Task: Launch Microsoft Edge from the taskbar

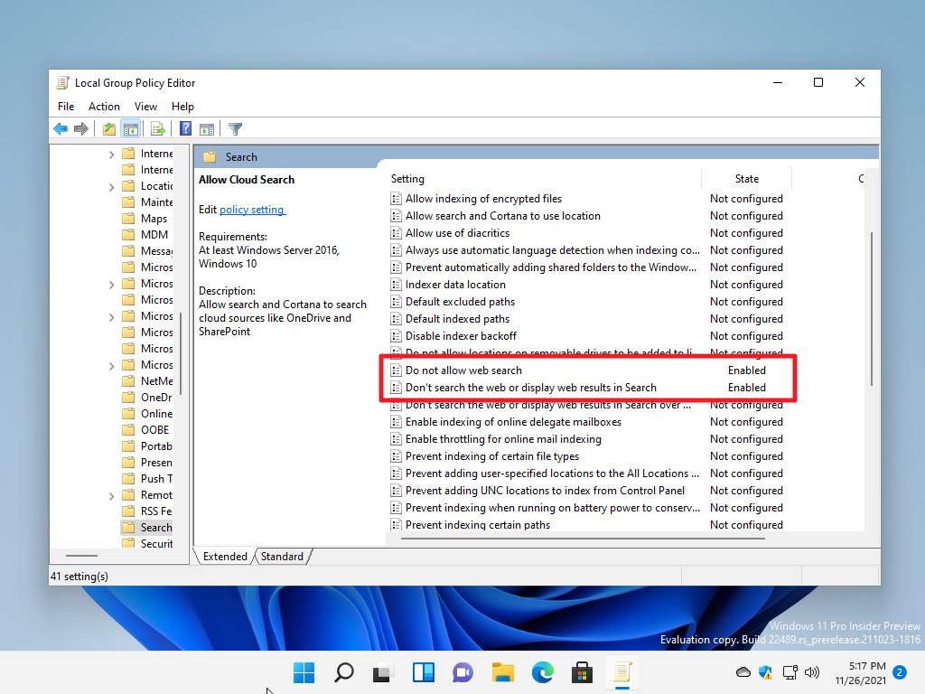Action: 543,672
